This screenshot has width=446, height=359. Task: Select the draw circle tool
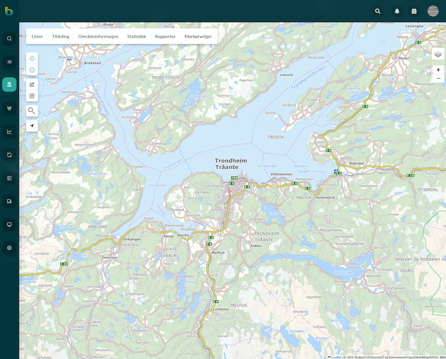point(32,70)
